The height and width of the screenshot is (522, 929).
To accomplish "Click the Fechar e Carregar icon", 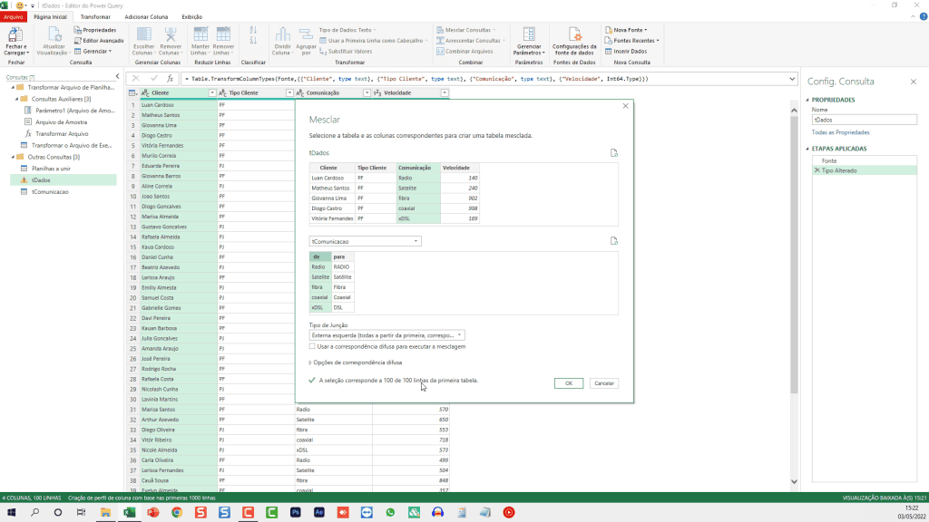I will (15, 36).
